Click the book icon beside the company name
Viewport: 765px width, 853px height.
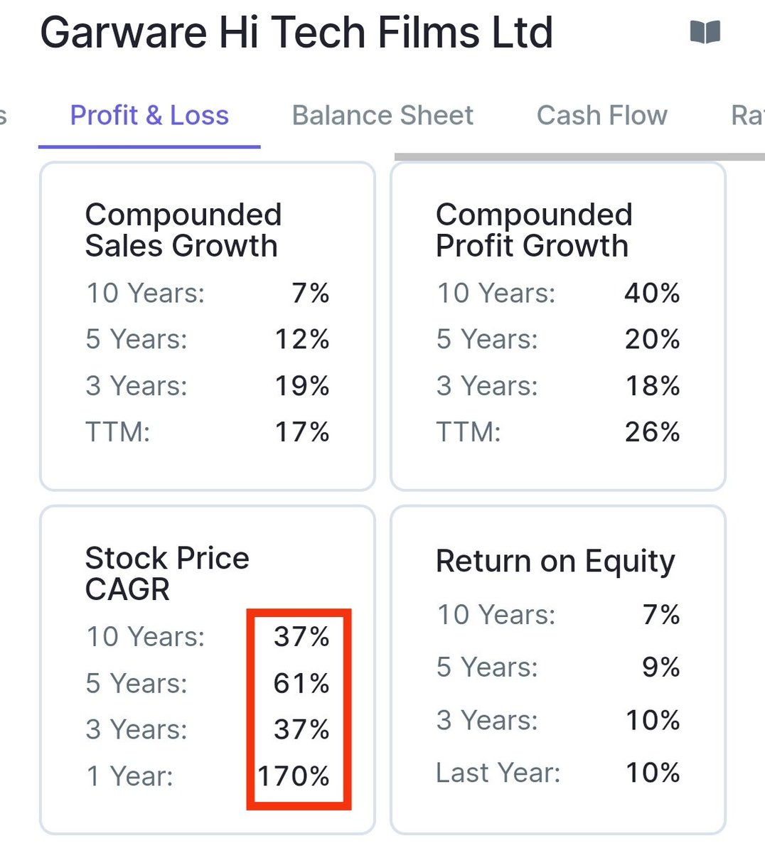pyautogui.click(x=705, y=32)
